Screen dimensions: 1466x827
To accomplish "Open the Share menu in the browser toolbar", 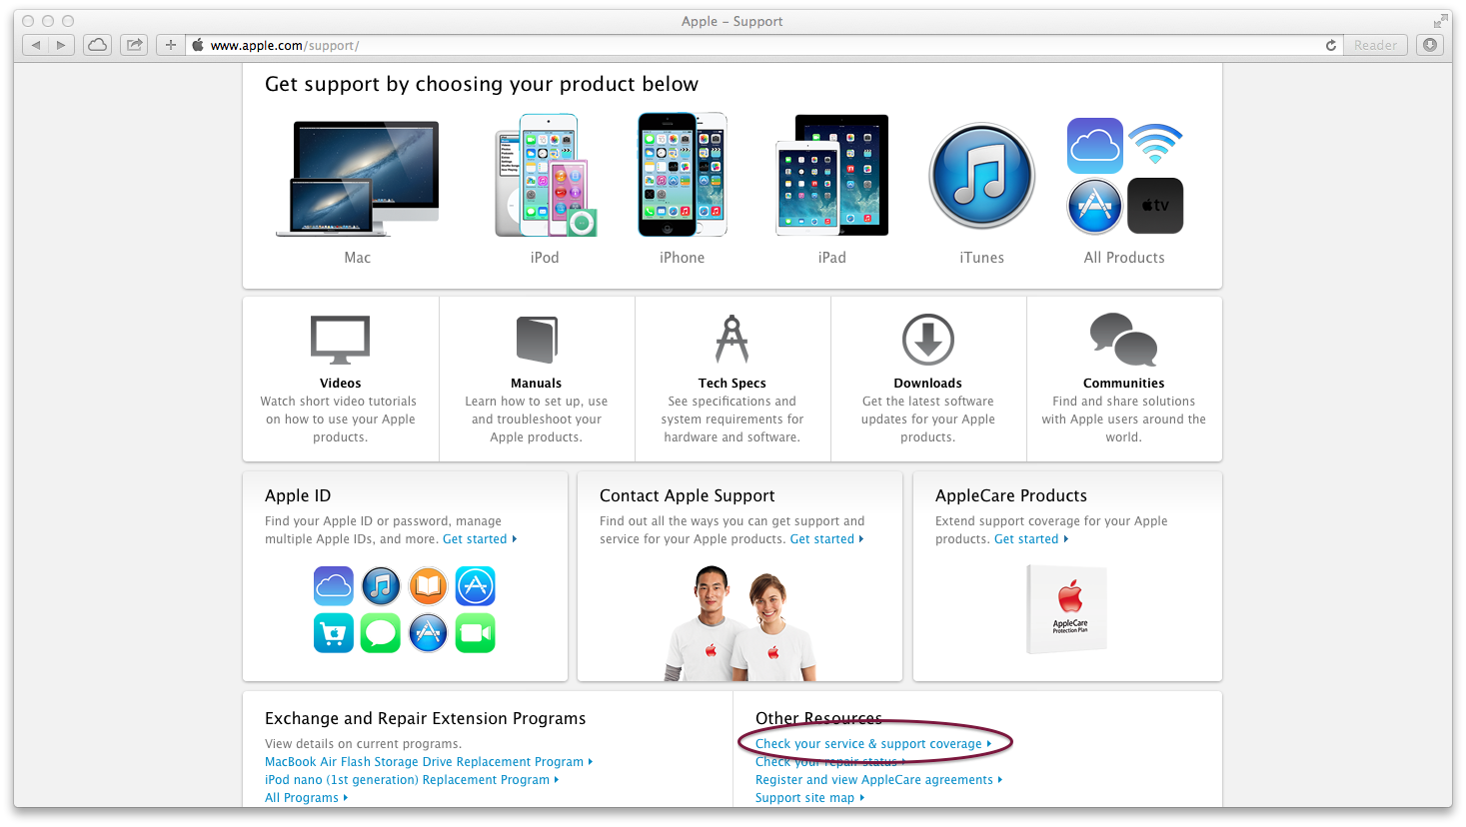I will (x=133, y=44).
